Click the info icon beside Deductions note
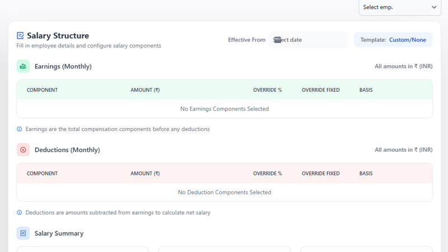 tap(20, 213)
